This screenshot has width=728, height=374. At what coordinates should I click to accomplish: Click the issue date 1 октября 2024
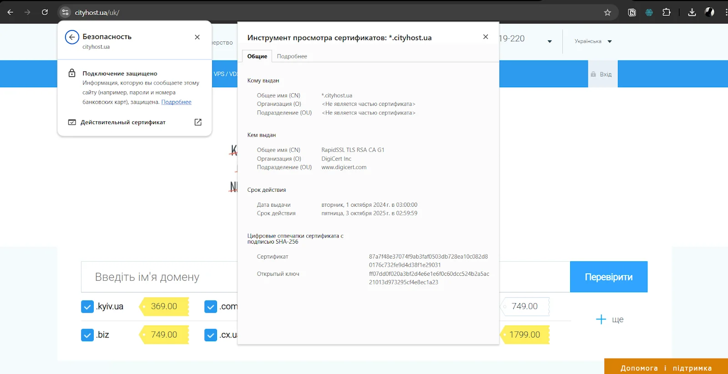pyautogui.click(x=369, y=205)
